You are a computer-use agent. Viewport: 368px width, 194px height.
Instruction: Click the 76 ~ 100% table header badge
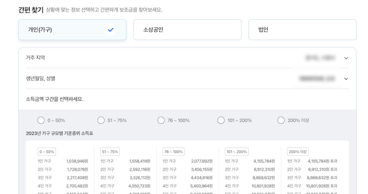[x=173, y=151]
